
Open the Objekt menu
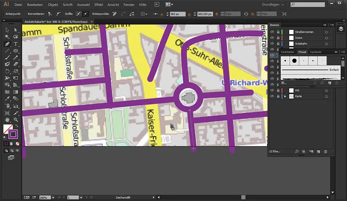(53, 4)
